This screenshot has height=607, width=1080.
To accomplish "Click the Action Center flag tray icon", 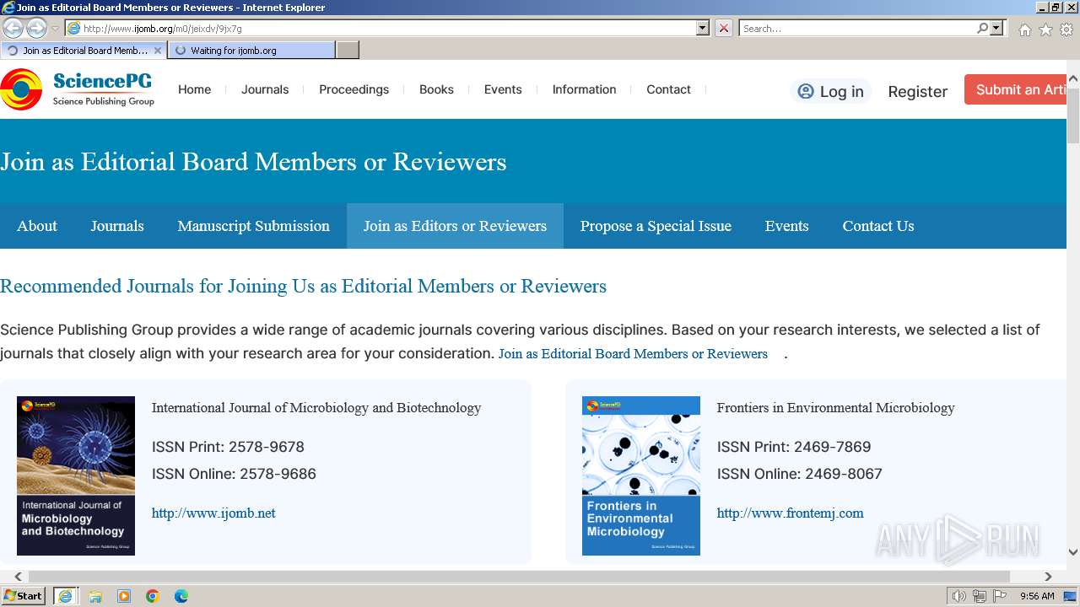I will coord(1000,596).
